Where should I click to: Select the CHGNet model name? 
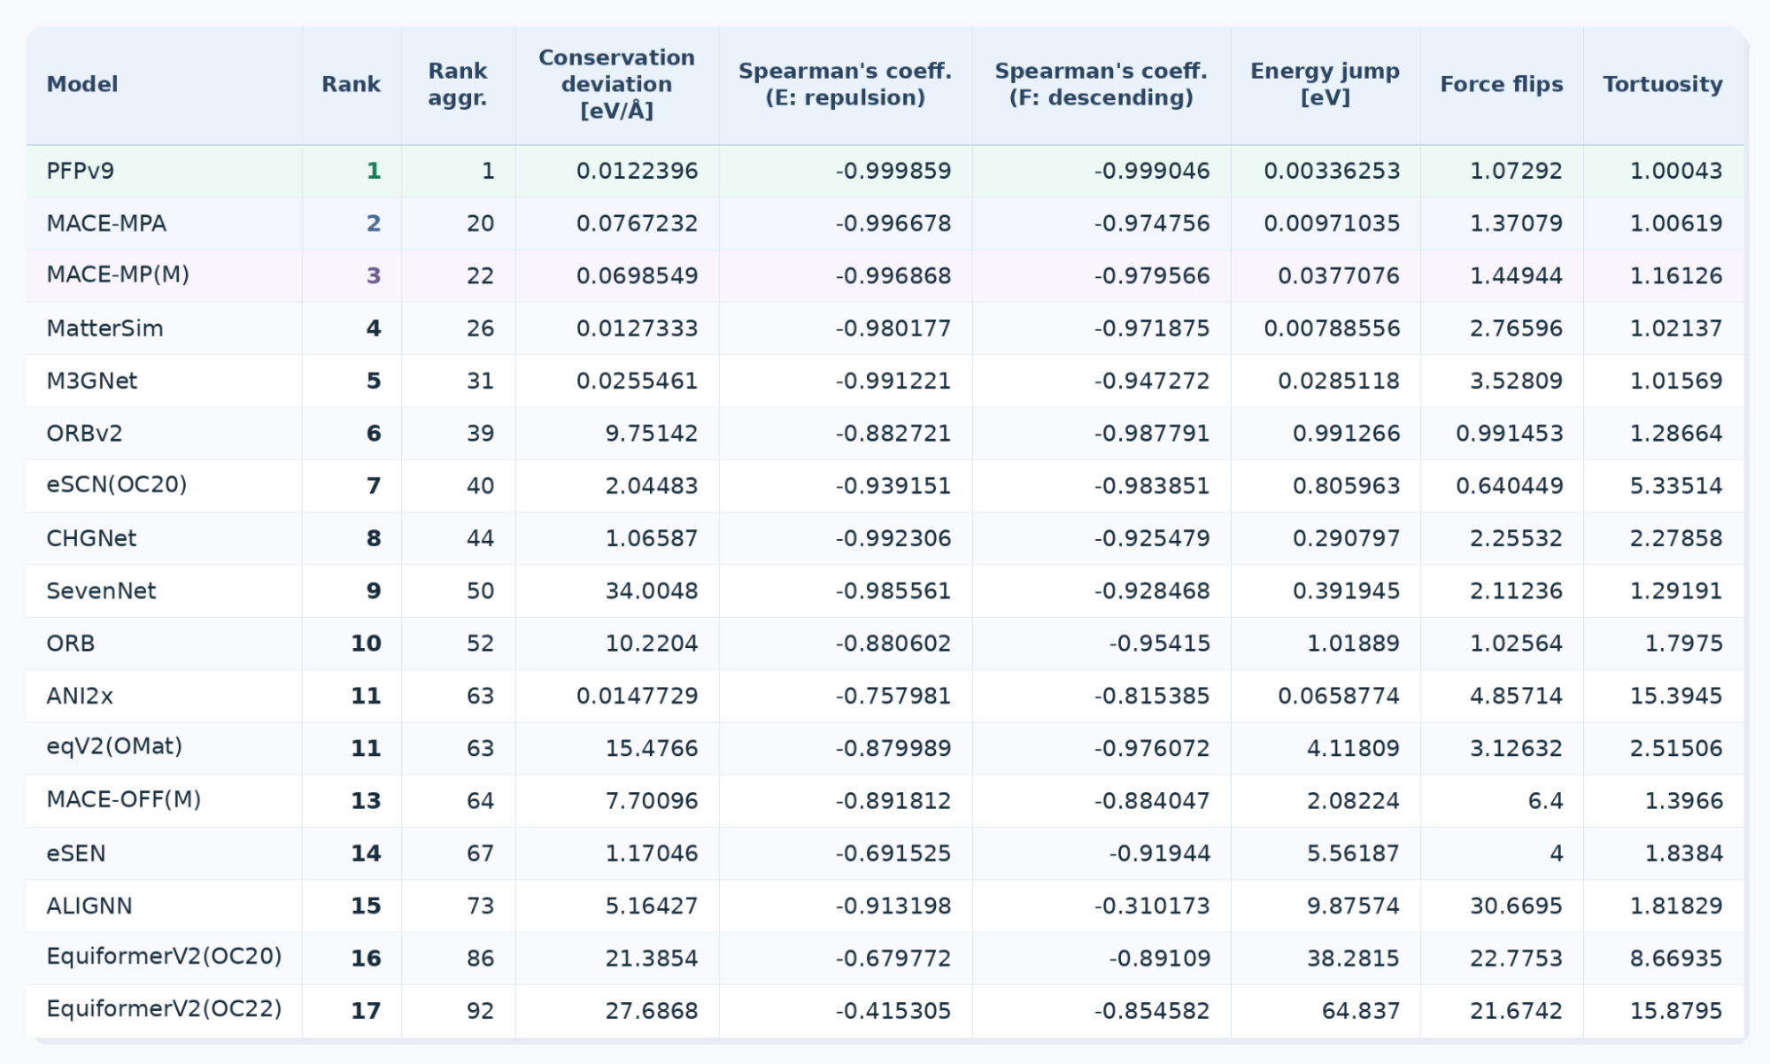pos(91,538)
